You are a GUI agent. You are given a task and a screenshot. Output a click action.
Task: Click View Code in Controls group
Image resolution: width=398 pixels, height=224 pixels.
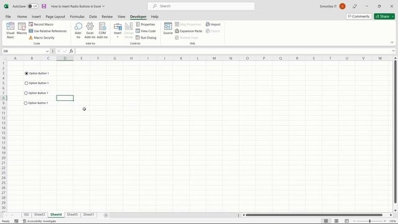coord(146,31)
